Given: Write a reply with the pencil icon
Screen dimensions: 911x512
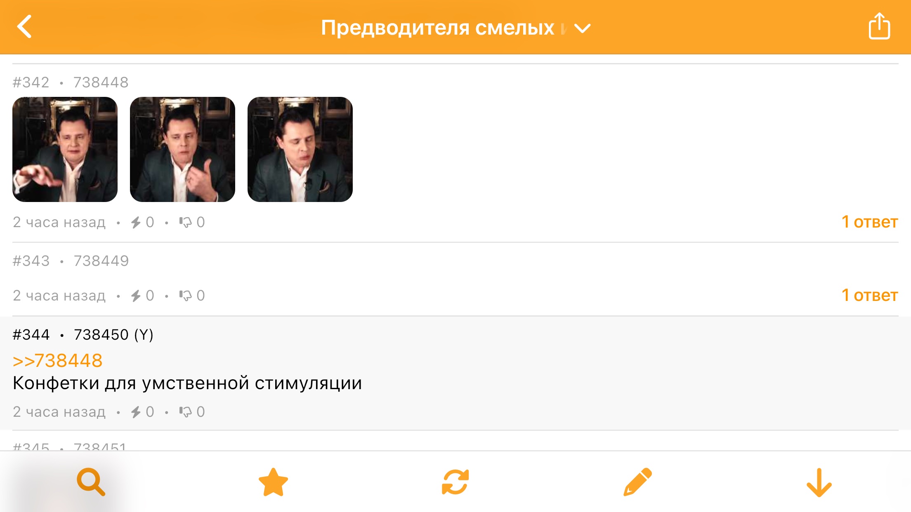Looking at the screenshot, I should click(637, 481).
